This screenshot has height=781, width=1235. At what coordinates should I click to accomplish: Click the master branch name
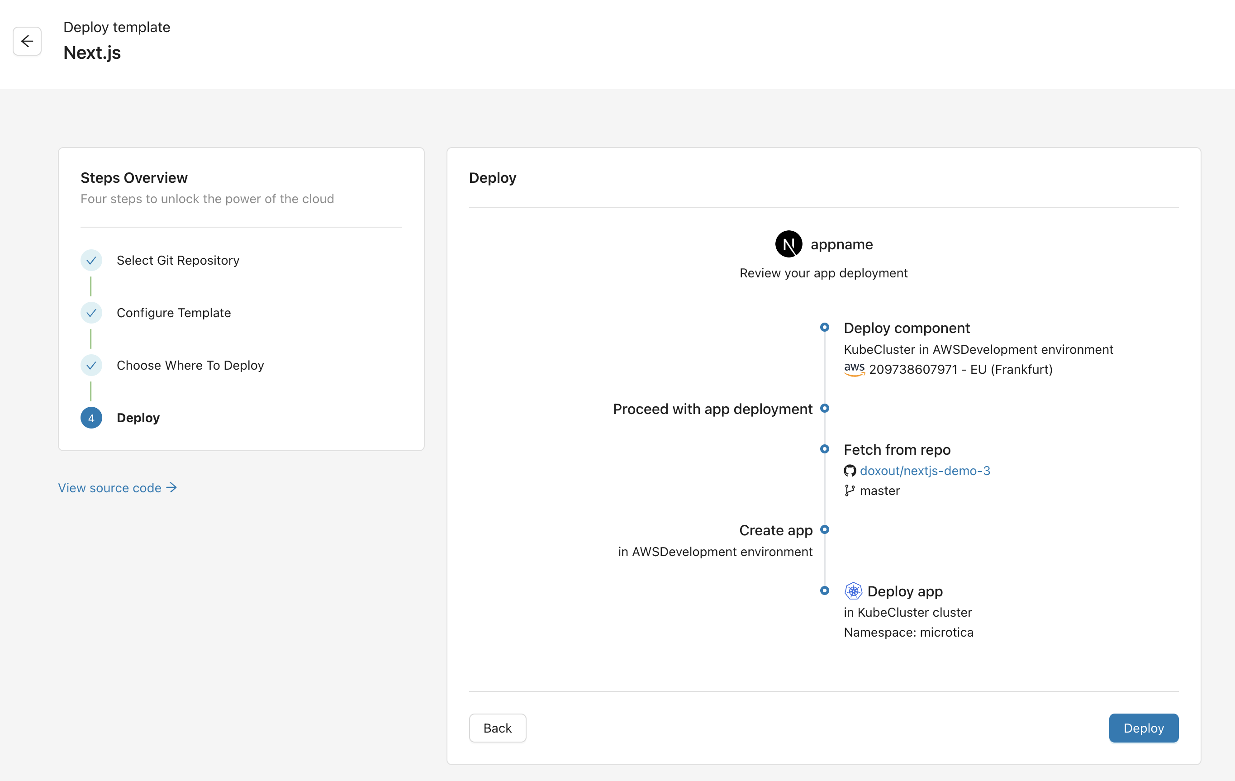click(x=879, y=491)
